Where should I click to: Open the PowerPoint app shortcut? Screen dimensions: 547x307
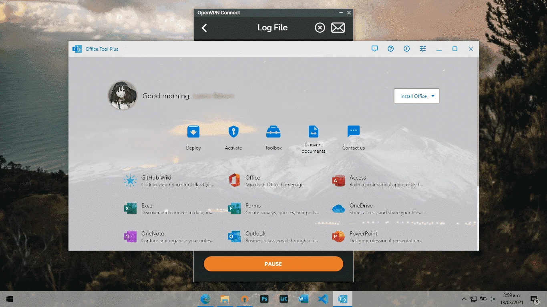point(377,237)
